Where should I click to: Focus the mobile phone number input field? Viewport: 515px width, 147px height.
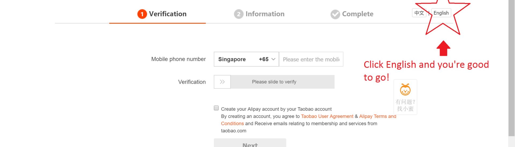pyautogui.click(x=311, y=59)
